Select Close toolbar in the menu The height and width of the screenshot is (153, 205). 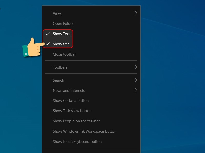pyautogui.click(x=91, y=54)
